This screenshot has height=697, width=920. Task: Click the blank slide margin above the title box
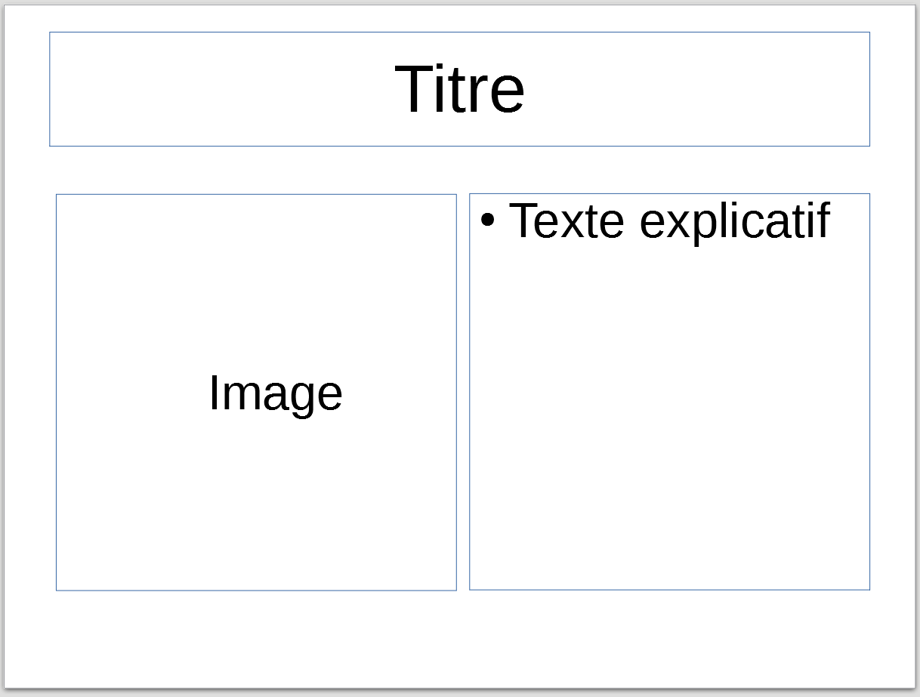(459, 18)
